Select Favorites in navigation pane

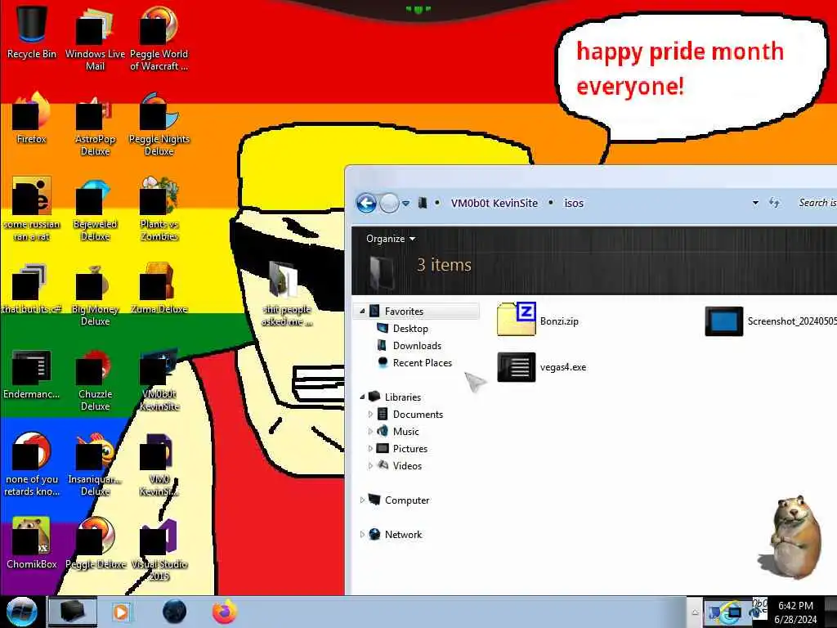[x=404, y=312]
